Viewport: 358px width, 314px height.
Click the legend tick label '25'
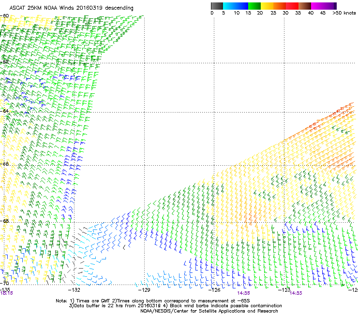tap(273, 13)
